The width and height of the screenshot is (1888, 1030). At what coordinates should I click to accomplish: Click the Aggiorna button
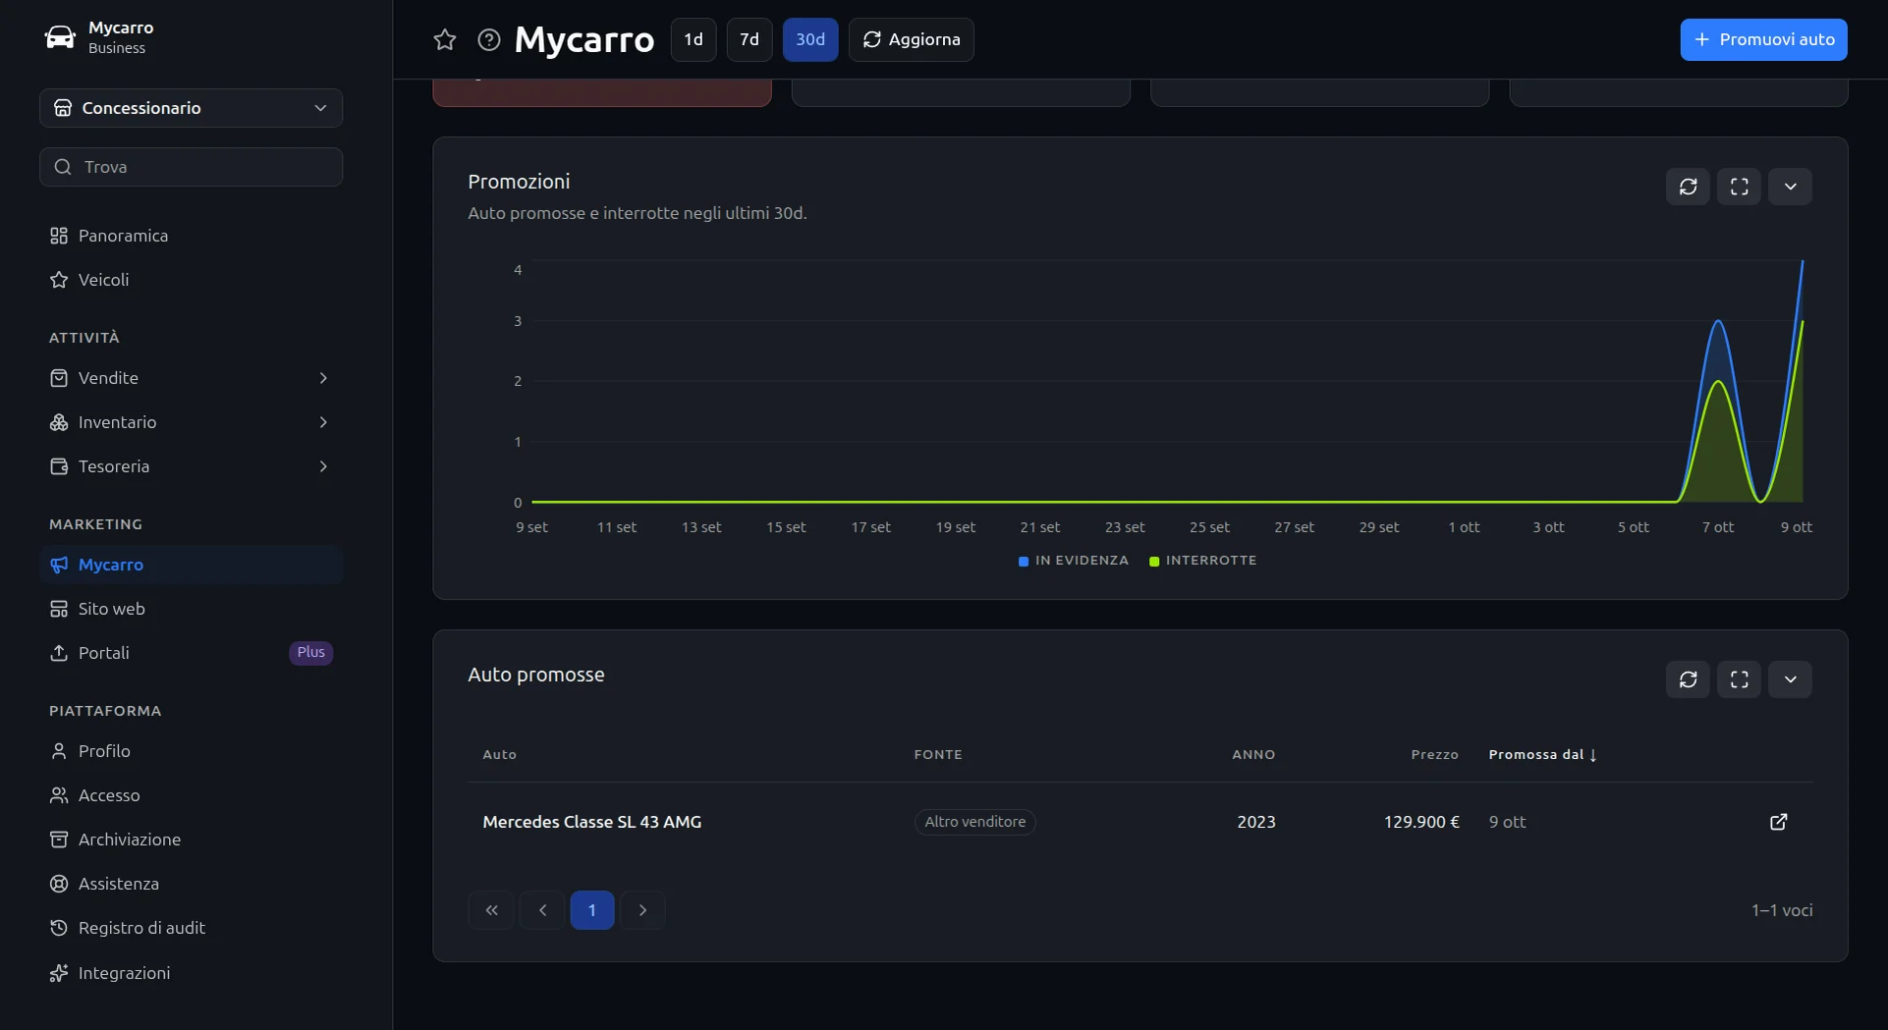(x=912, y=39)
